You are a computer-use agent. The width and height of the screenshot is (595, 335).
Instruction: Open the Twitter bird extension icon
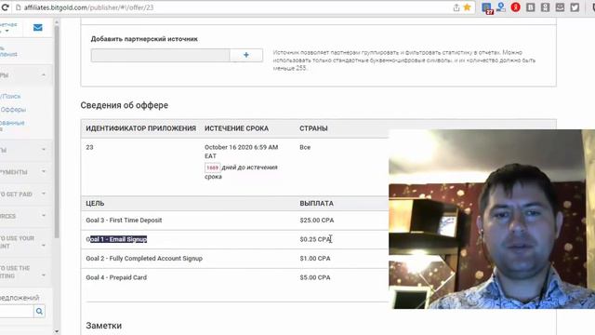[x=575, y=7]
